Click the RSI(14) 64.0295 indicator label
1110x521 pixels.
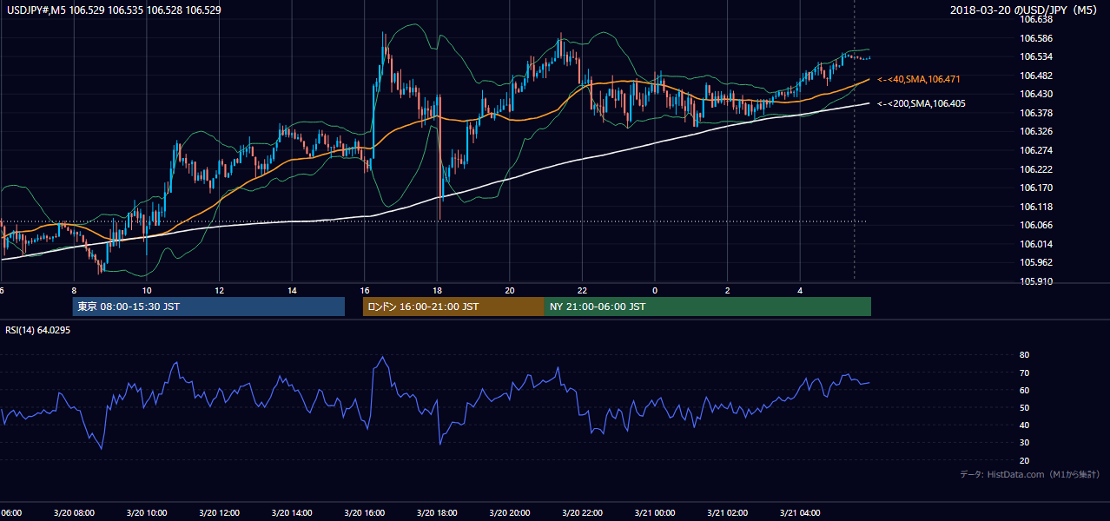tap(38, 330)
